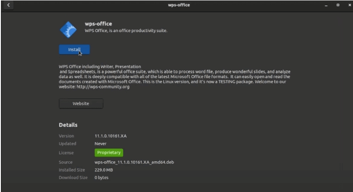The height and width of the screenshot is (192, 353).
Task: Select version value 11.1.0.10161.XA
Action: 111,136
